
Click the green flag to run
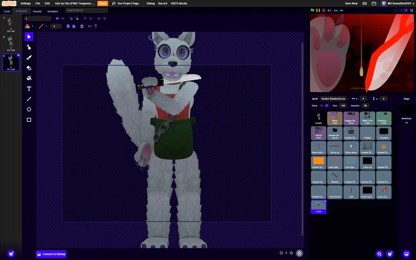312,10
